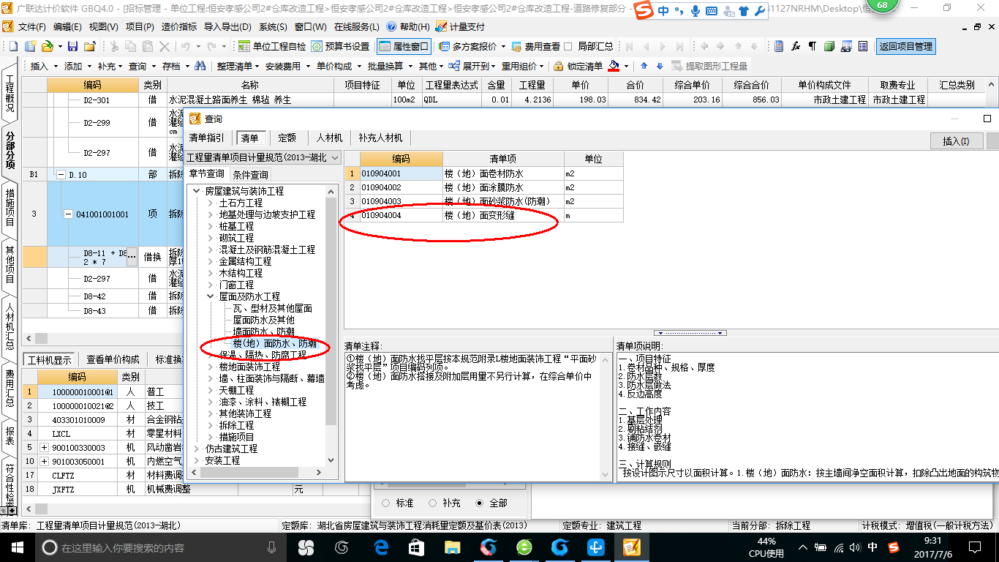Toggle the 属性窗口 property window button
The width and height of the screenshot is (999, 562).
(404, 46)
